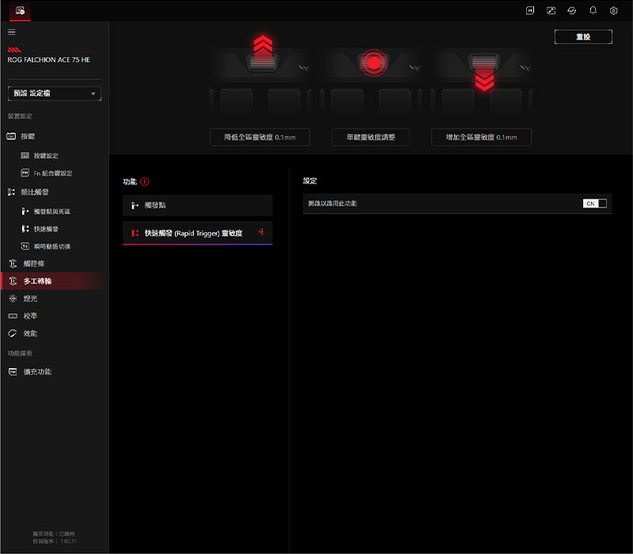Select 快速觸發 (Rapid Trigger) 靈敏度 function

pos(197,233)
